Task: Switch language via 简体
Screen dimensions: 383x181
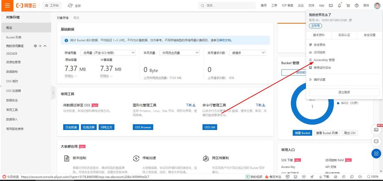Action: pyautogui.click(x=366, y=5)
